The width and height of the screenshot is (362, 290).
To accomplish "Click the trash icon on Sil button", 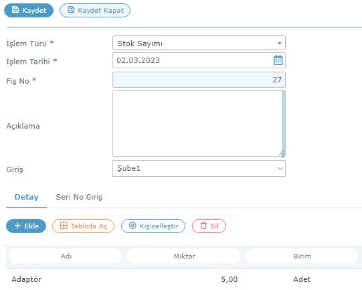I will click(x=203, y=226).
